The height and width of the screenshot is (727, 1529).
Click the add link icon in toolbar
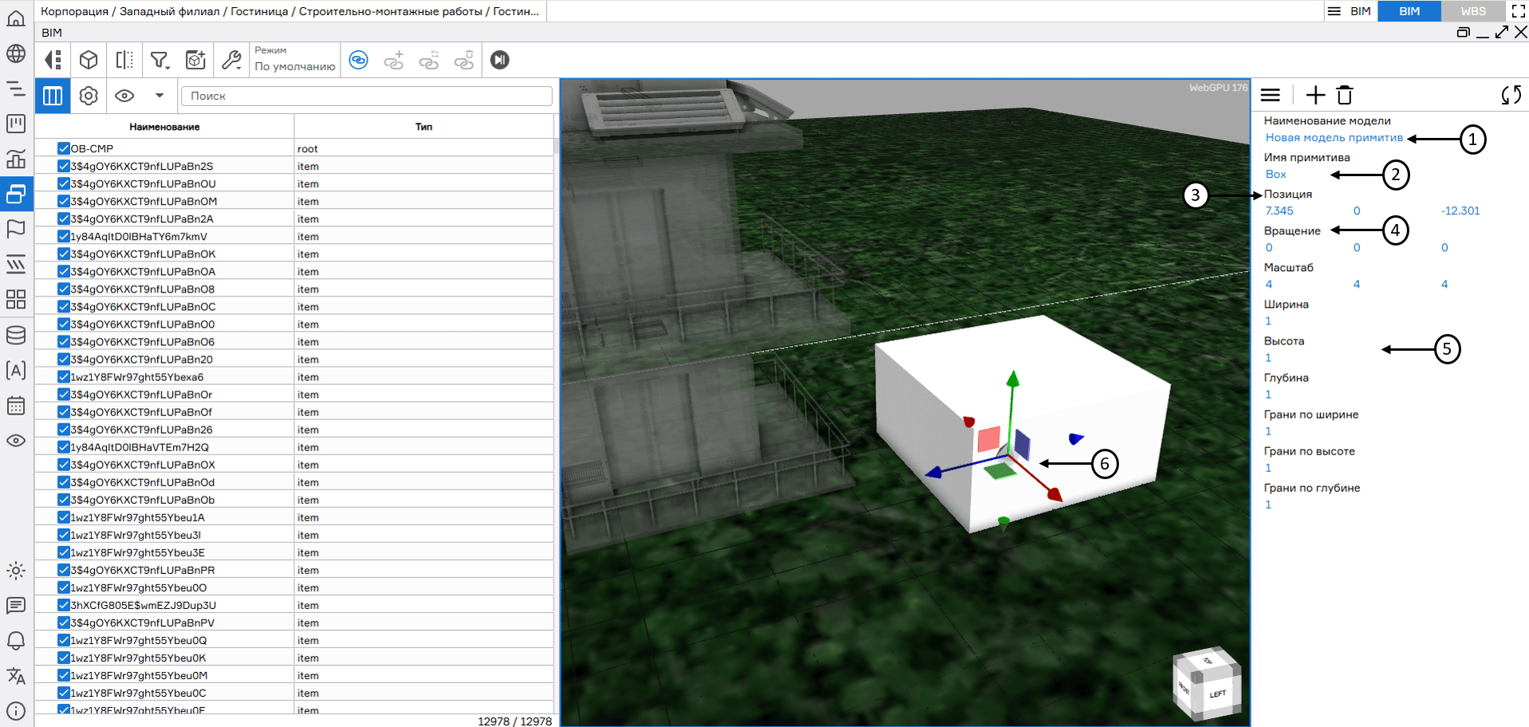click(394, 60)
